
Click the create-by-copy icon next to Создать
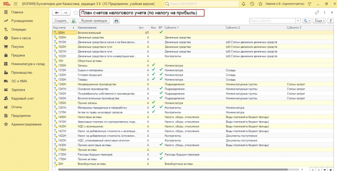coord(74,21)
